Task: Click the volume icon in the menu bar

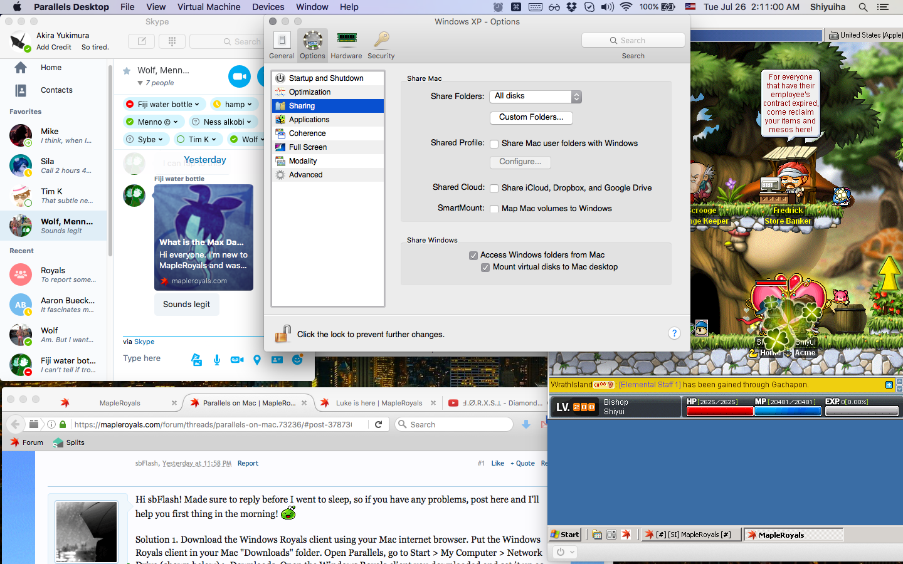Action: pyautogui.click(x=607, y=7)
